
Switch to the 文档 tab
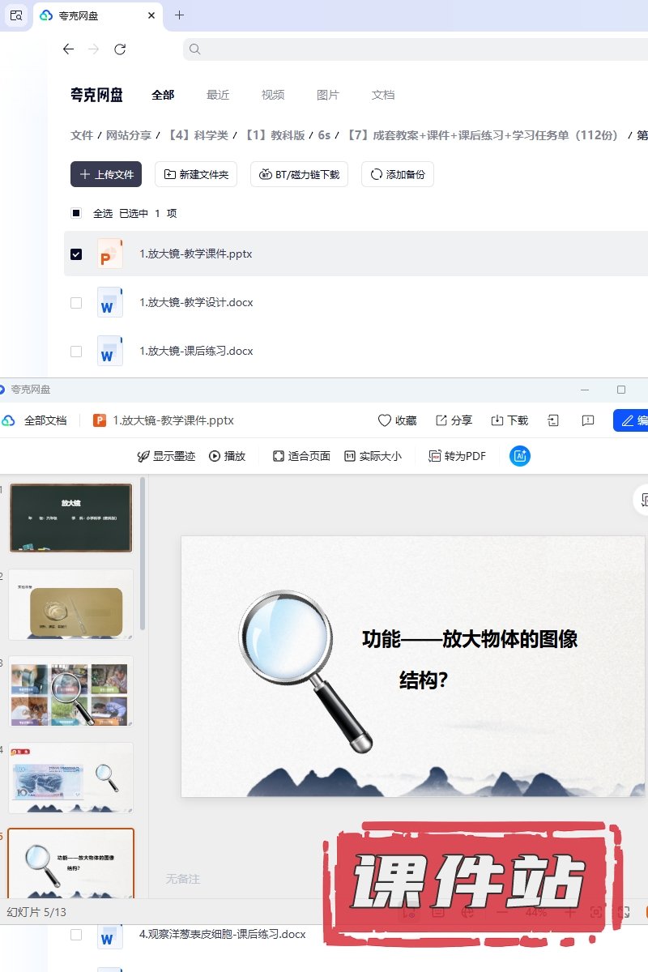click(x=383, y=95)
